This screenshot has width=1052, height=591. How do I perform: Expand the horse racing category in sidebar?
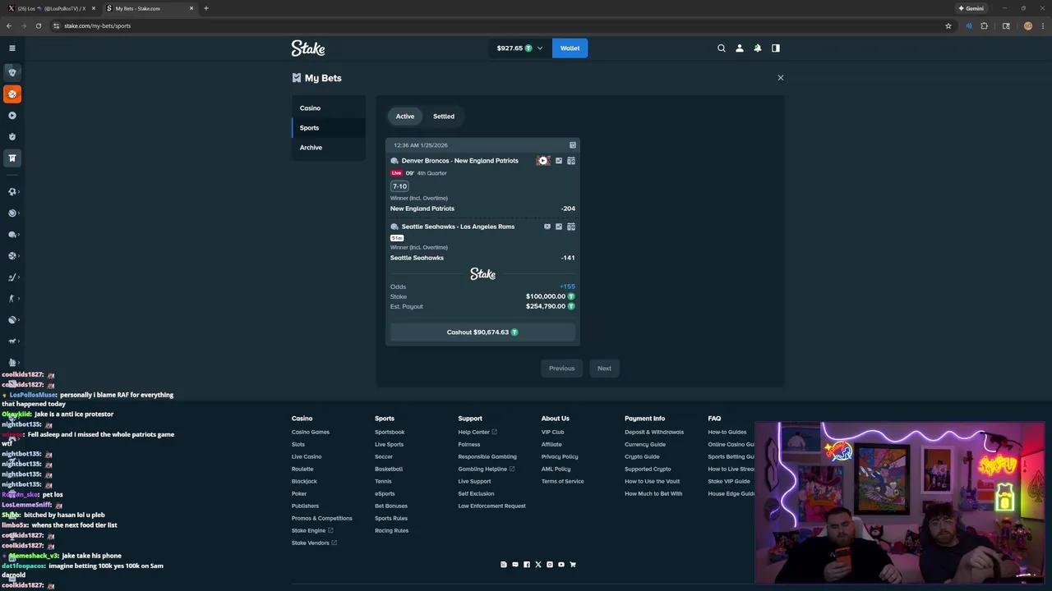[12, 341]
